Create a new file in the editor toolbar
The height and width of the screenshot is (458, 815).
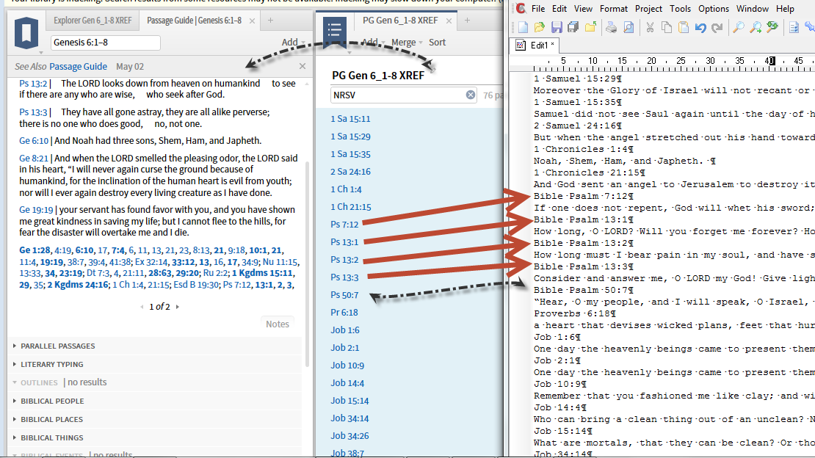(x=523, y=27)
